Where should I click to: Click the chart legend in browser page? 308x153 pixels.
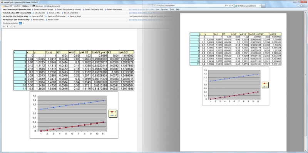[265, 85]
